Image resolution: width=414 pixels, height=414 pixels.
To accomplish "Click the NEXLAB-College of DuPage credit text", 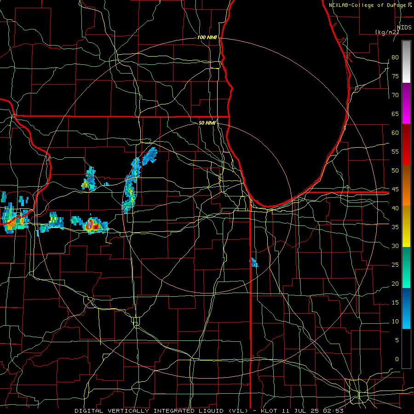I will tap(368, 5).
